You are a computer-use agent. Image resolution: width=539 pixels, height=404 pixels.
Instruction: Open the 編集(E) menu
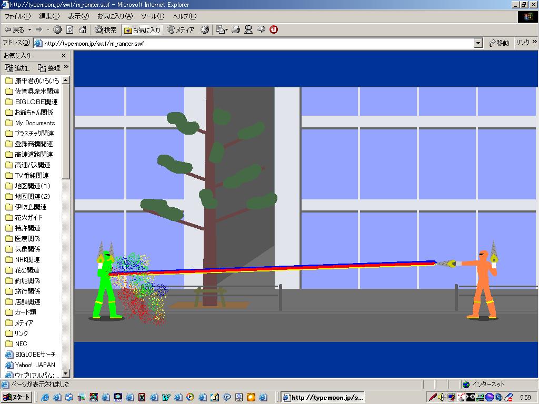49,16
